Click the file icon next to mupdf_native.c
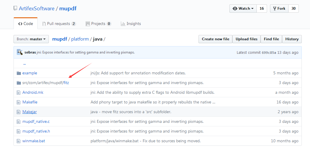Viewport: 310px width, 154px height. click(x=19, y=121)
